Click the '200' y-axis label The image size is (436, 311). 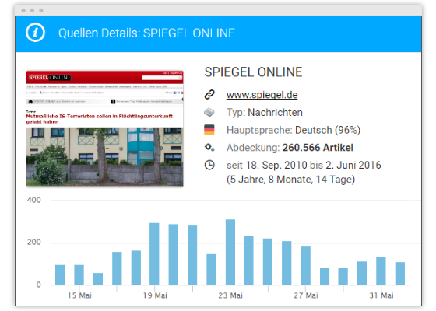[x=34, y=242]
